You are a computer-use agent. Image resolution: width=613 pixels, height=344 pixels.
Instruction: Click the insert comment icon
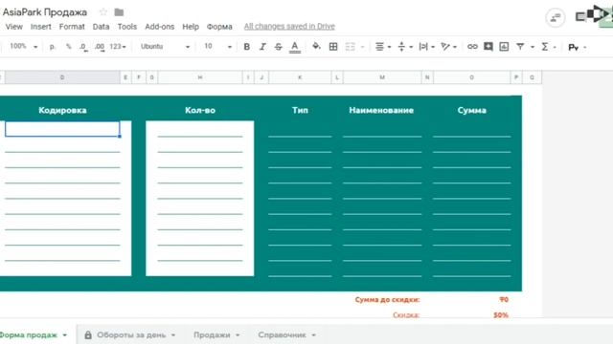pos(488,47)
